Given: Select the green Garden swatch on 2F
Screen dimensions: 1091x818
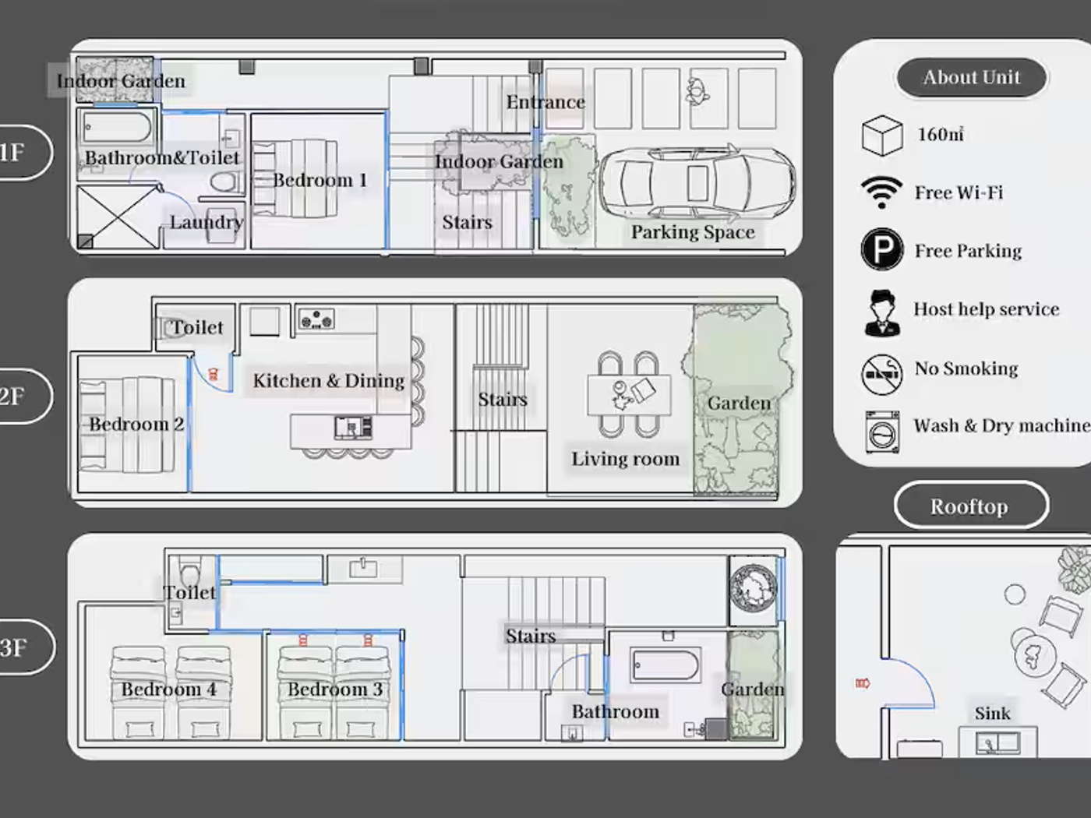Looking at the screenshot, I should [x=740, y=402].
